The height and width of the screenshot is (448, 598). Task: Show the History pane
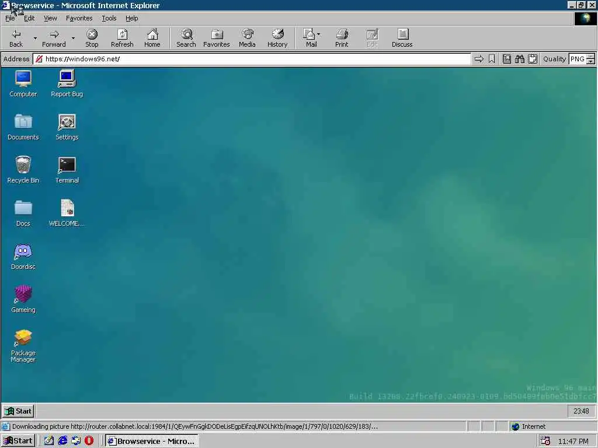[x=277, y=38]
